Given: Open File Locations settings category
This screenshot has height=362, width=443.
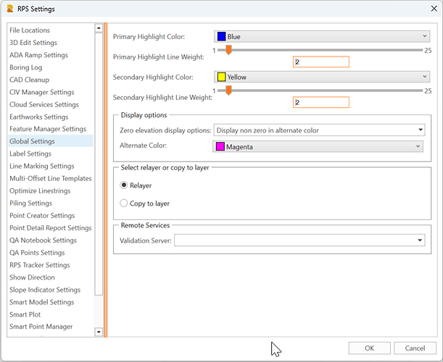Looking at the screenshot, I should (30, 30).
